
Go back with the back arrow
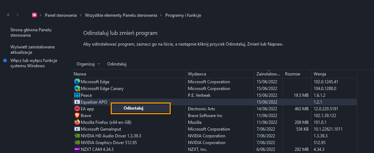coord(8,15)
